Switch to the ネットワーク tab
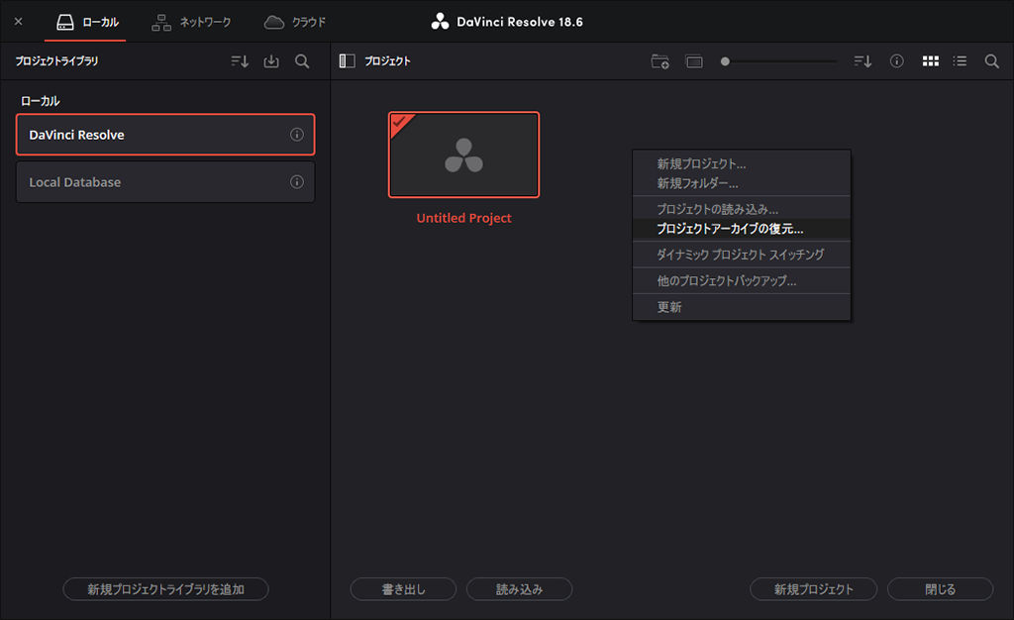Screen dimensions: 1014x620 click(191, 22)
